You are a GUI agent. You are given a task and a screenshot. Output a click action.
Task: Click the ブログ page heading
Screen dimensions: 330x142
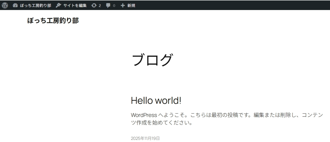pos(152,60)
